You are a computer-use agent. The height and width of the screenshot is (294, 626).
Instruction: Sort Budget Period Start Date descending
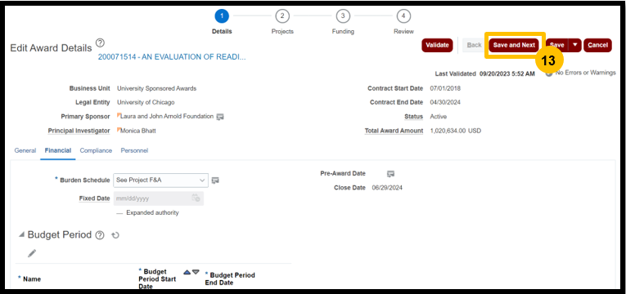(x=196, y=272)
